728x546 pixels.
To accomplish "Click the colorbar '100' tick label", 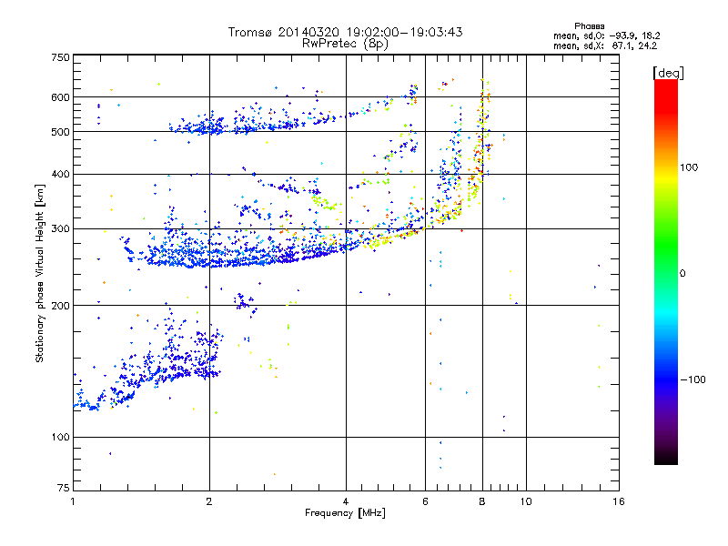I will (x=689, y=167).
